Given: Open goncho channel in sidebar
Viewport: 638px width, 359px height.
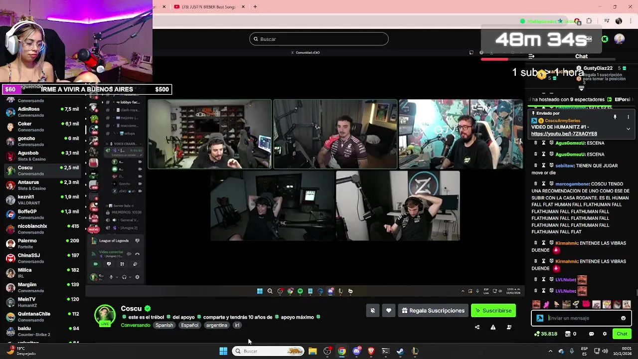Looking at the screenshot, I should click(x=42, y=141).
